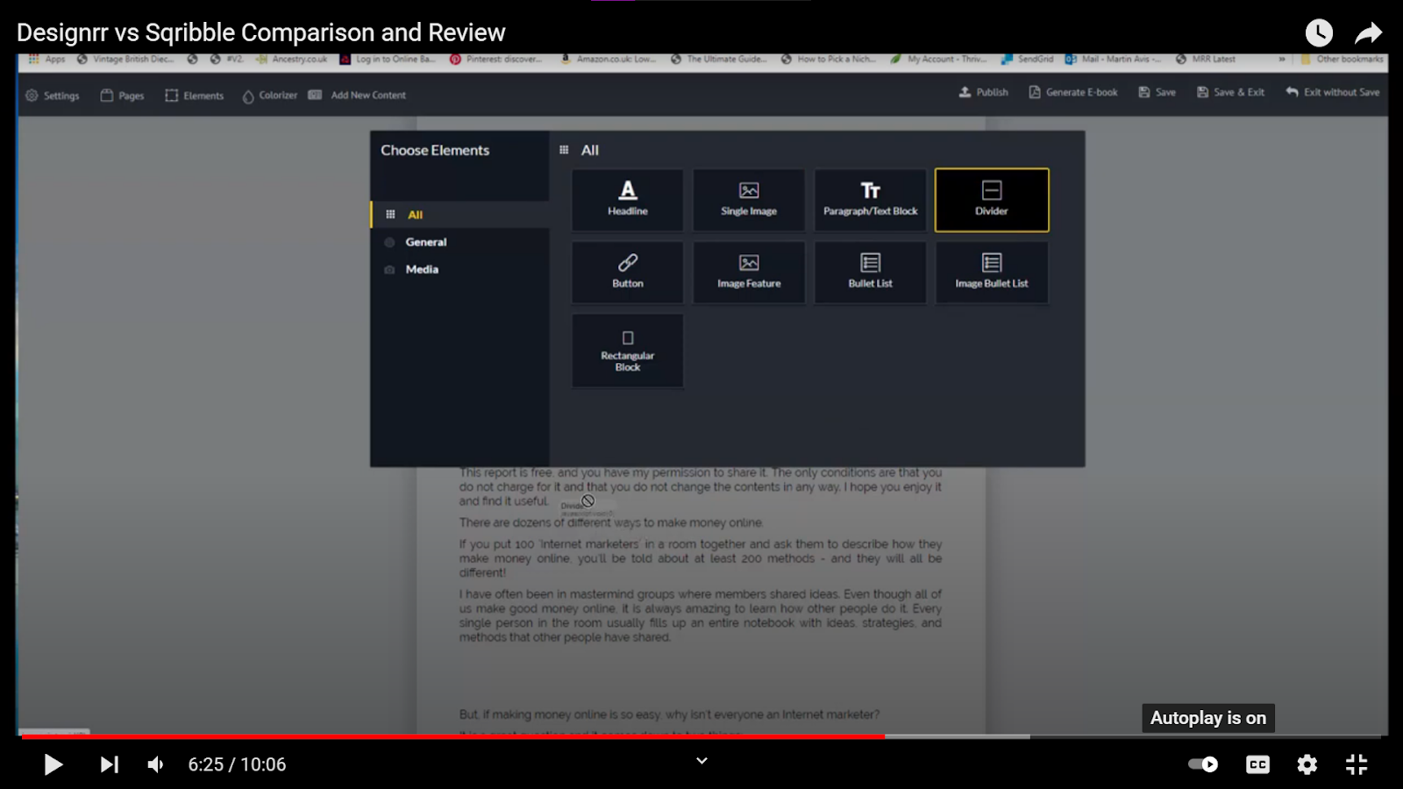This screenshot has height=789, width=1403.
Task: Open the Pages panel
Action: 122,96
